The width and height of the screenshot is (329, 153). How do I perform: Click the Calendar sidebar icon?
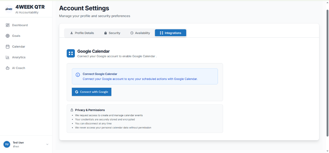pos(7,47)
